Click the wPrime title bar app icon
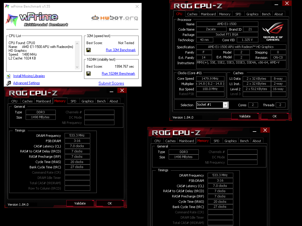302x226 pixels. (x=7, y=6)
